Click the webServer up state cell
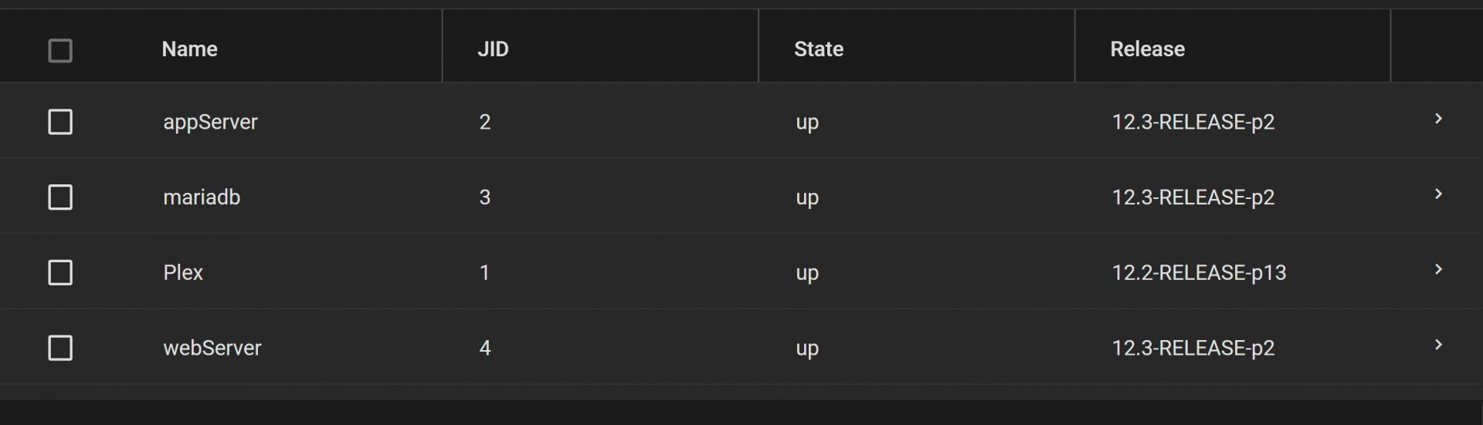 (807, 349)
